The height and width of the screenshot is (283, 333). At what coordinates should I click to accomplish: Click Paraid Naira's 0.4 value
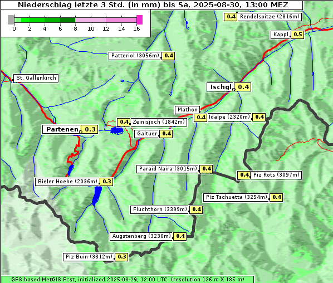coord(206,169)
